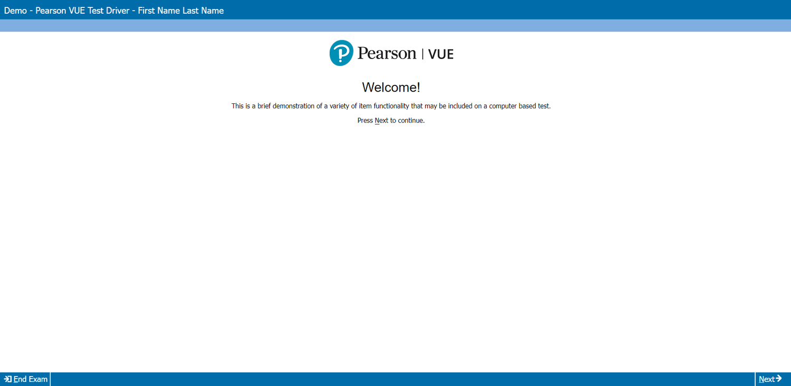Viewport: 791px width, 386px height.
Task: Click the teal Pearson logo above Welcome
Action: (340, 52)
